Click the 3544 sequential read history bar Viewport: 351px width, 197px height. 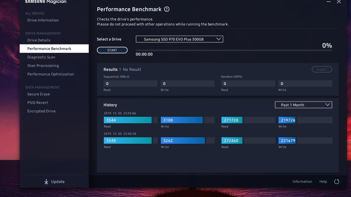click(131, 120)
